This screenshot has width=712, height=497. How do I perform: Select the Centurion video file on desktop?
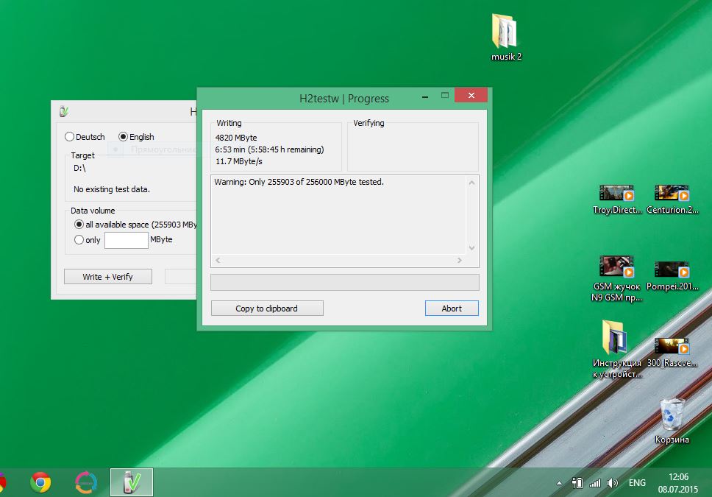click(x=672, y=194)
